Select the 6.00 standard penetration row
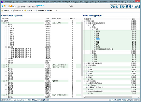 tap(21, 53)
